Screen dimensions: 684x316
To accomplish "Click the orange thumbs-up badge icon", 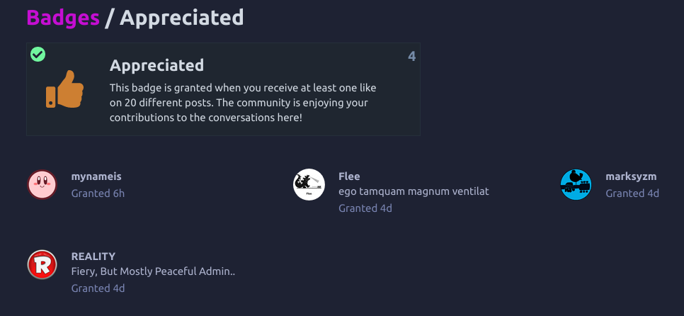I will (64, 90).
